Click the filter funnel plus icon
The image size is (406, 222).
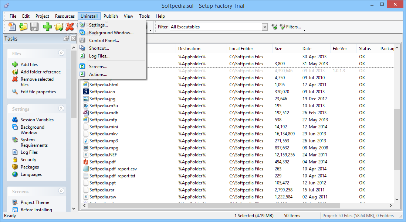(274, 27)
